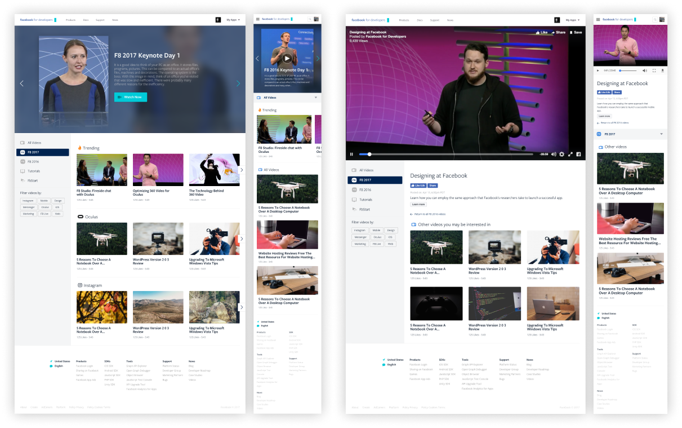Open Docs menu above the F8 2017 Keynote banner

pos(86,20)
